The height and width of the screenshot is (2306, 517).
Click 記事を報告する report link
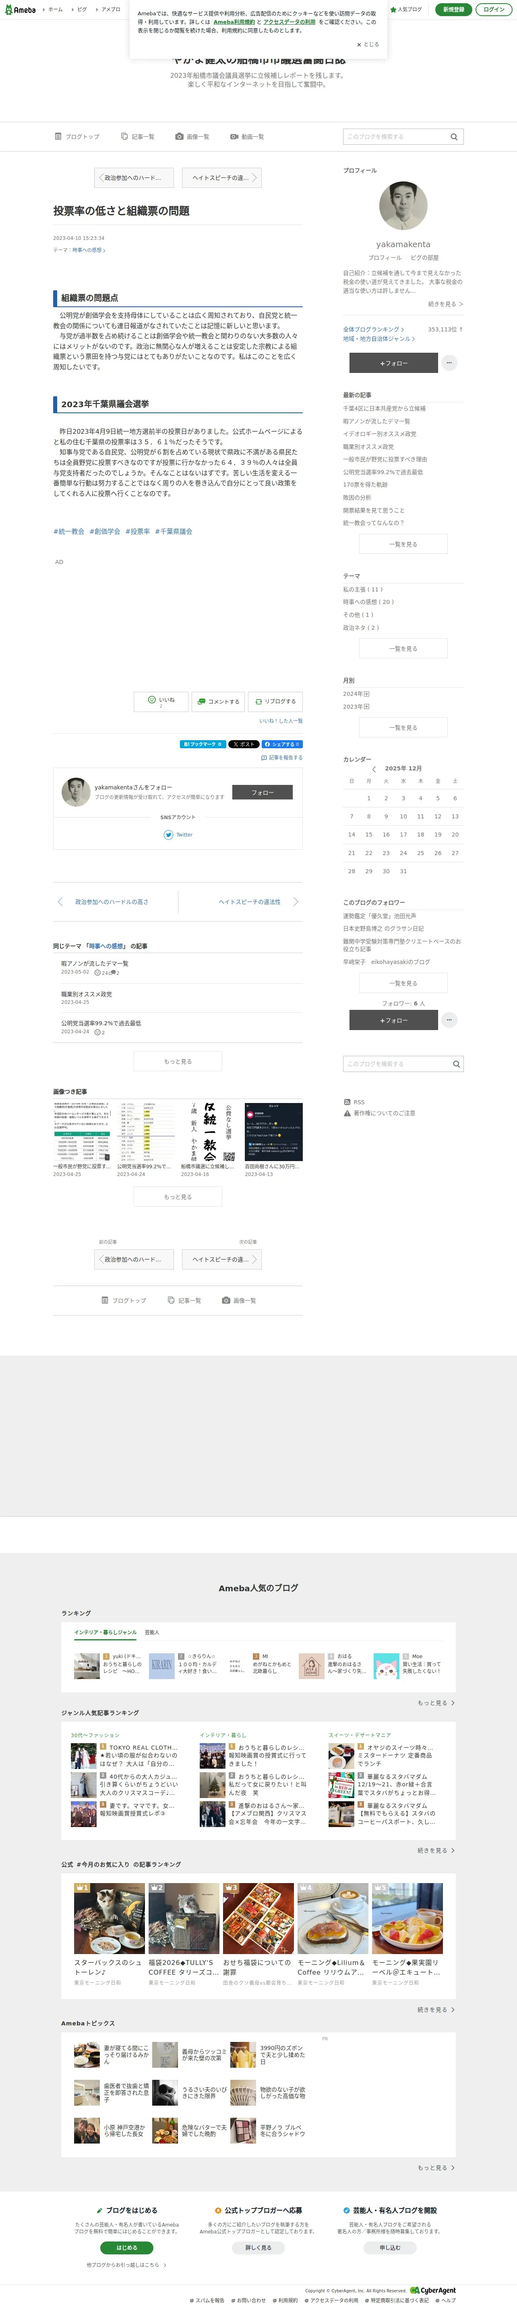(282, 758)
